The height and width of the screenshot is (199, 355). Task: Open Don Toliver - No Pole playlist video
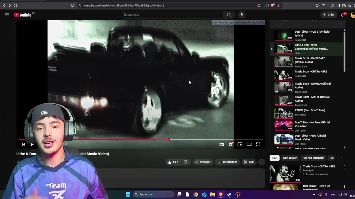[306, 126]
